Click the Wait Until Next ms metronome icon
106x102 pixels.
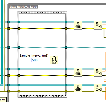pos(54,60)
